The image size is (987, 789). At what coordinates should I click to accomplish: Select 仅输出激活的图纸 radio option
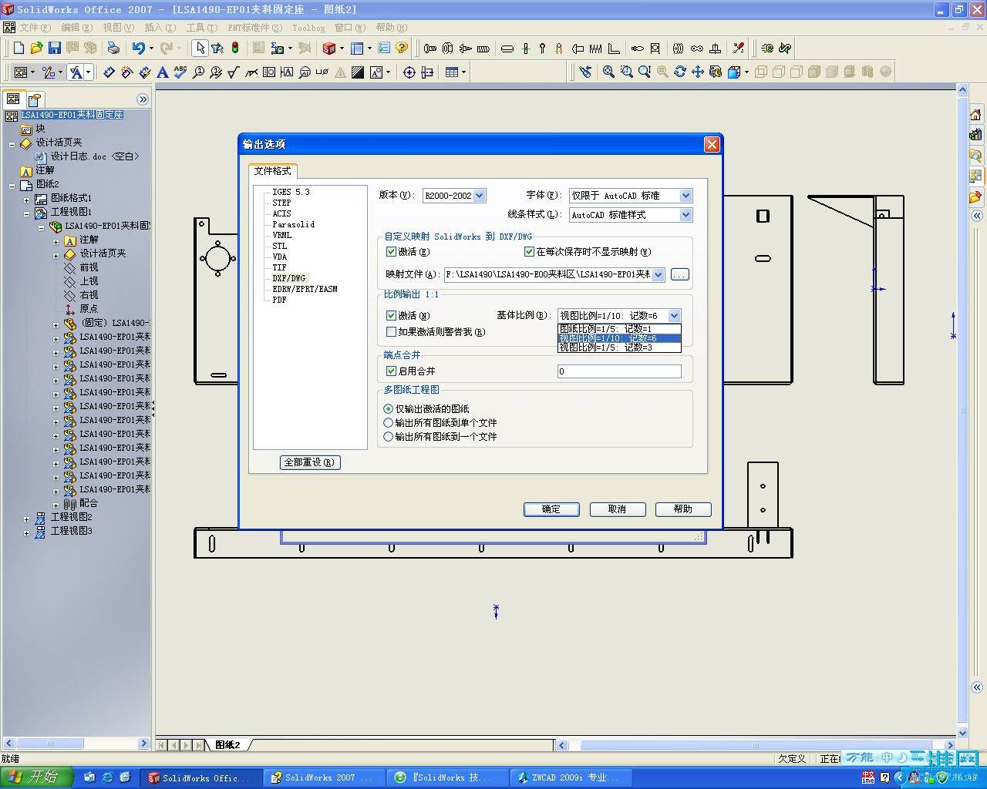tap(389, 409)
